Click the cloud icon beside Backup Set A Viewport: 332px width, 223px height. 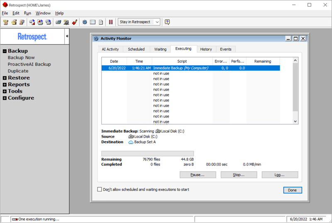pos(131,142)
